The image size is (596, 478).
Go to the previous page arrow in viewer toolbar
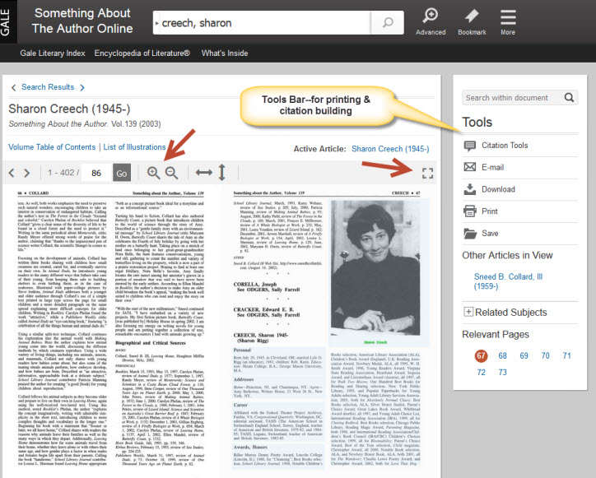12,173
